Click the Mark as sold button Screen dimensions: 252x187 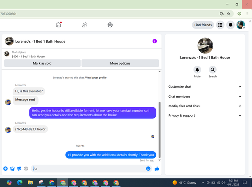pos(42,63)
